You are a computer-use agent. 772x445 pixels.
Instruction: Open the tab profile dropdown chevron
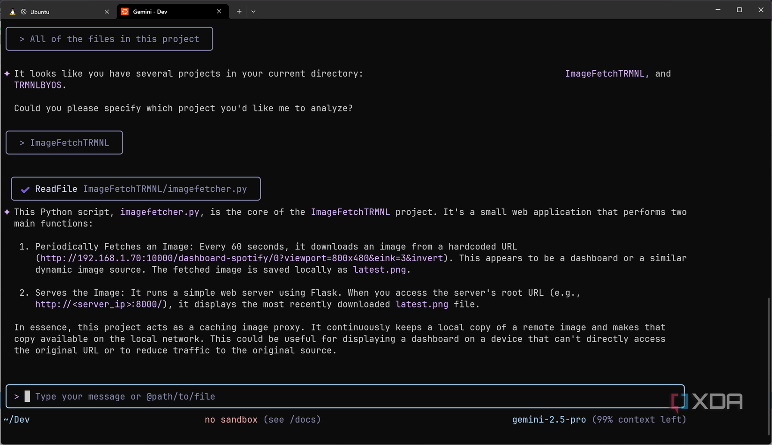click(x=253, y=11)
